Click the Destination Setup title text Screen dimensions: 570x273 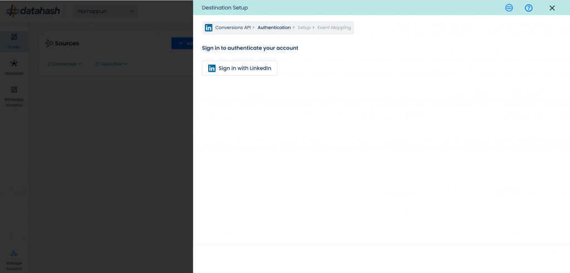225,8
